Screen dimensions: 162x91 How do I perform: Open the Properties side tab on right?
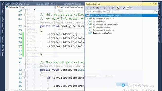159,22
